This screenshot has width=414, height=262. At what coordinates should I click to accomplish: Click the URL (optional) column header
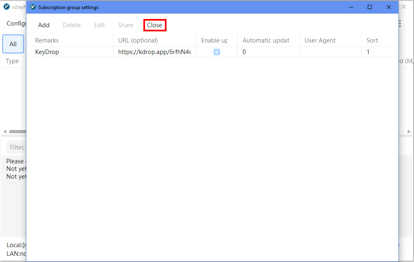pyautogui.click(x=138, y=40)
